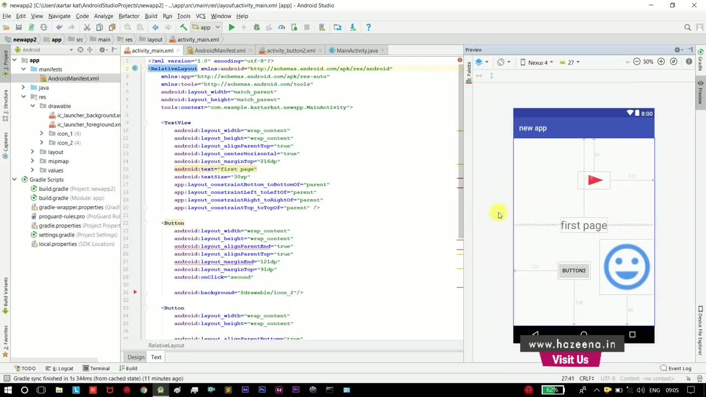Open the Build menu
Viewport: 706px width, 397px height.
151,16
